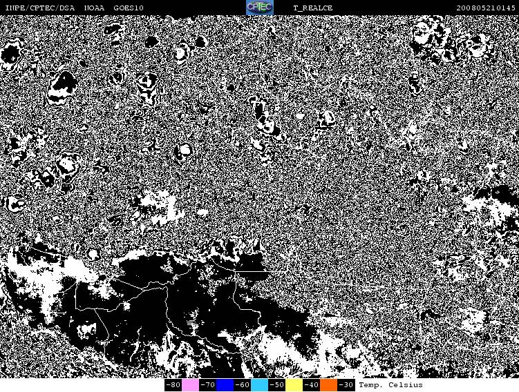Click the NOAA label in the header
Image resolution: width=519 pixels, height=392 pixels.
point(94,8)
